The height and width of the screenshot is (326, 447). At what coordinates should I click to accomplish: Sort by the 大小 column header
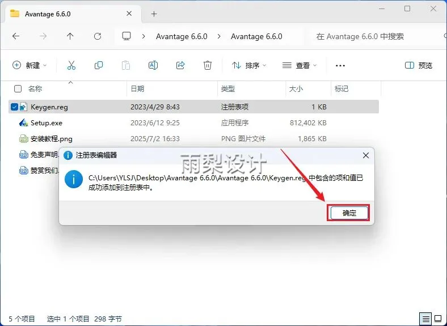(296, 88)
